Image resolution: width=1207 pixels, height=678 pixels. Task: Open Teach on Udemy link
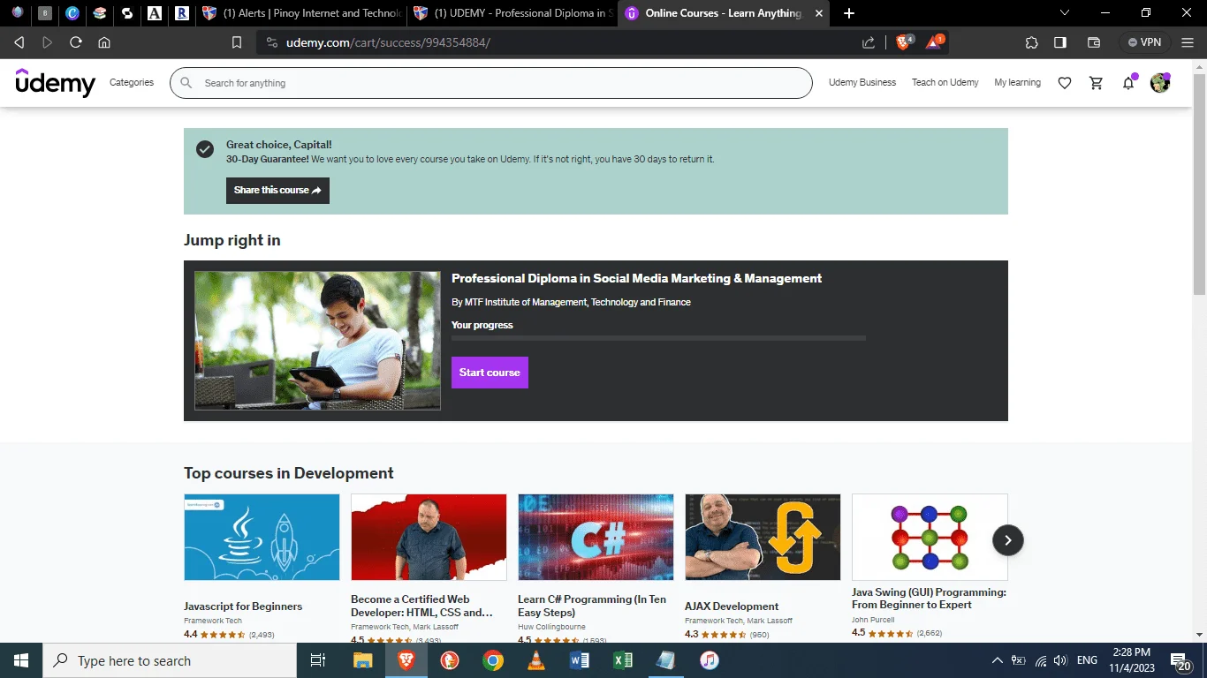[x=945, y=83]
